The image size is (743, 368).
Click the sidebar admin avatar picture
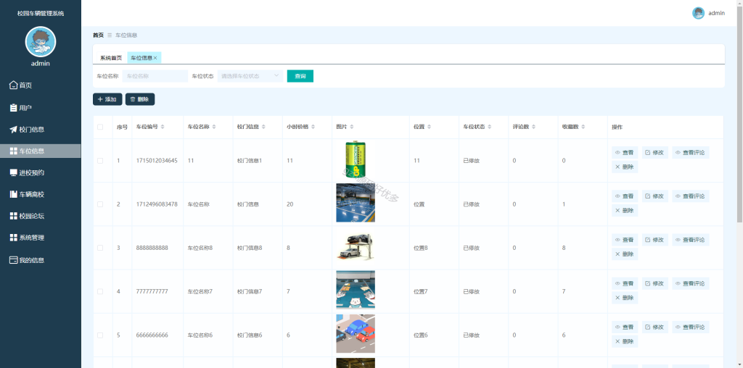41,41
